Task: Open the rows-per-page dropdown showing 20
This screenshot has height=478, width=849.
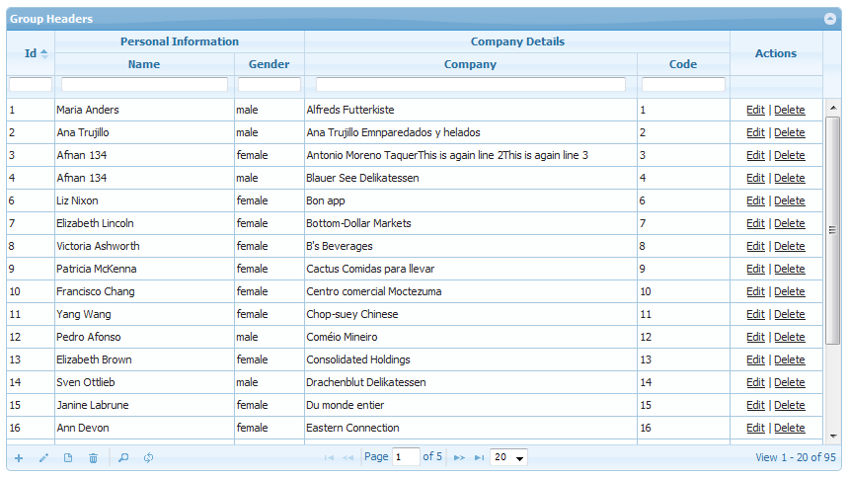Action: point(508,457)
